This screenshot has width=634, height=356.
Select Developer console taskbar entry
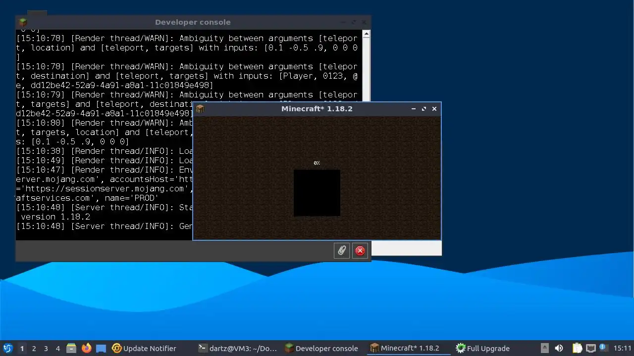point(321,348)
